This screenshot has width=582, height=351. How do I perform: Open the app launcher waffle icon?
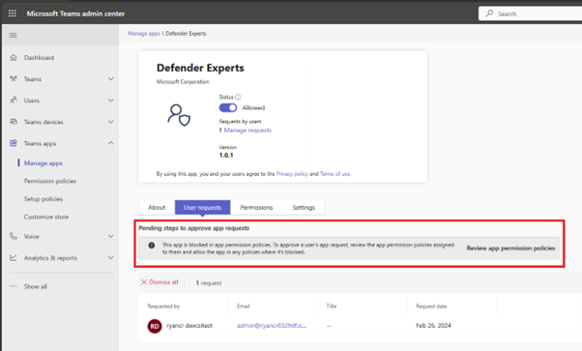13,14
